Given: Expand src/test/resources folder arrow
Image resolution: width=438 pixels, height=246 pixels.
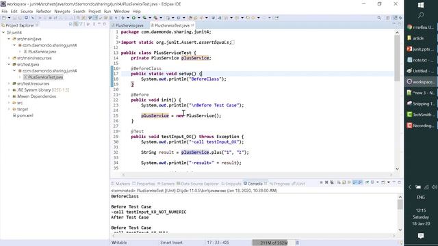Looking at the screenshot, I should pyautogui.click(x=9, y=83).
